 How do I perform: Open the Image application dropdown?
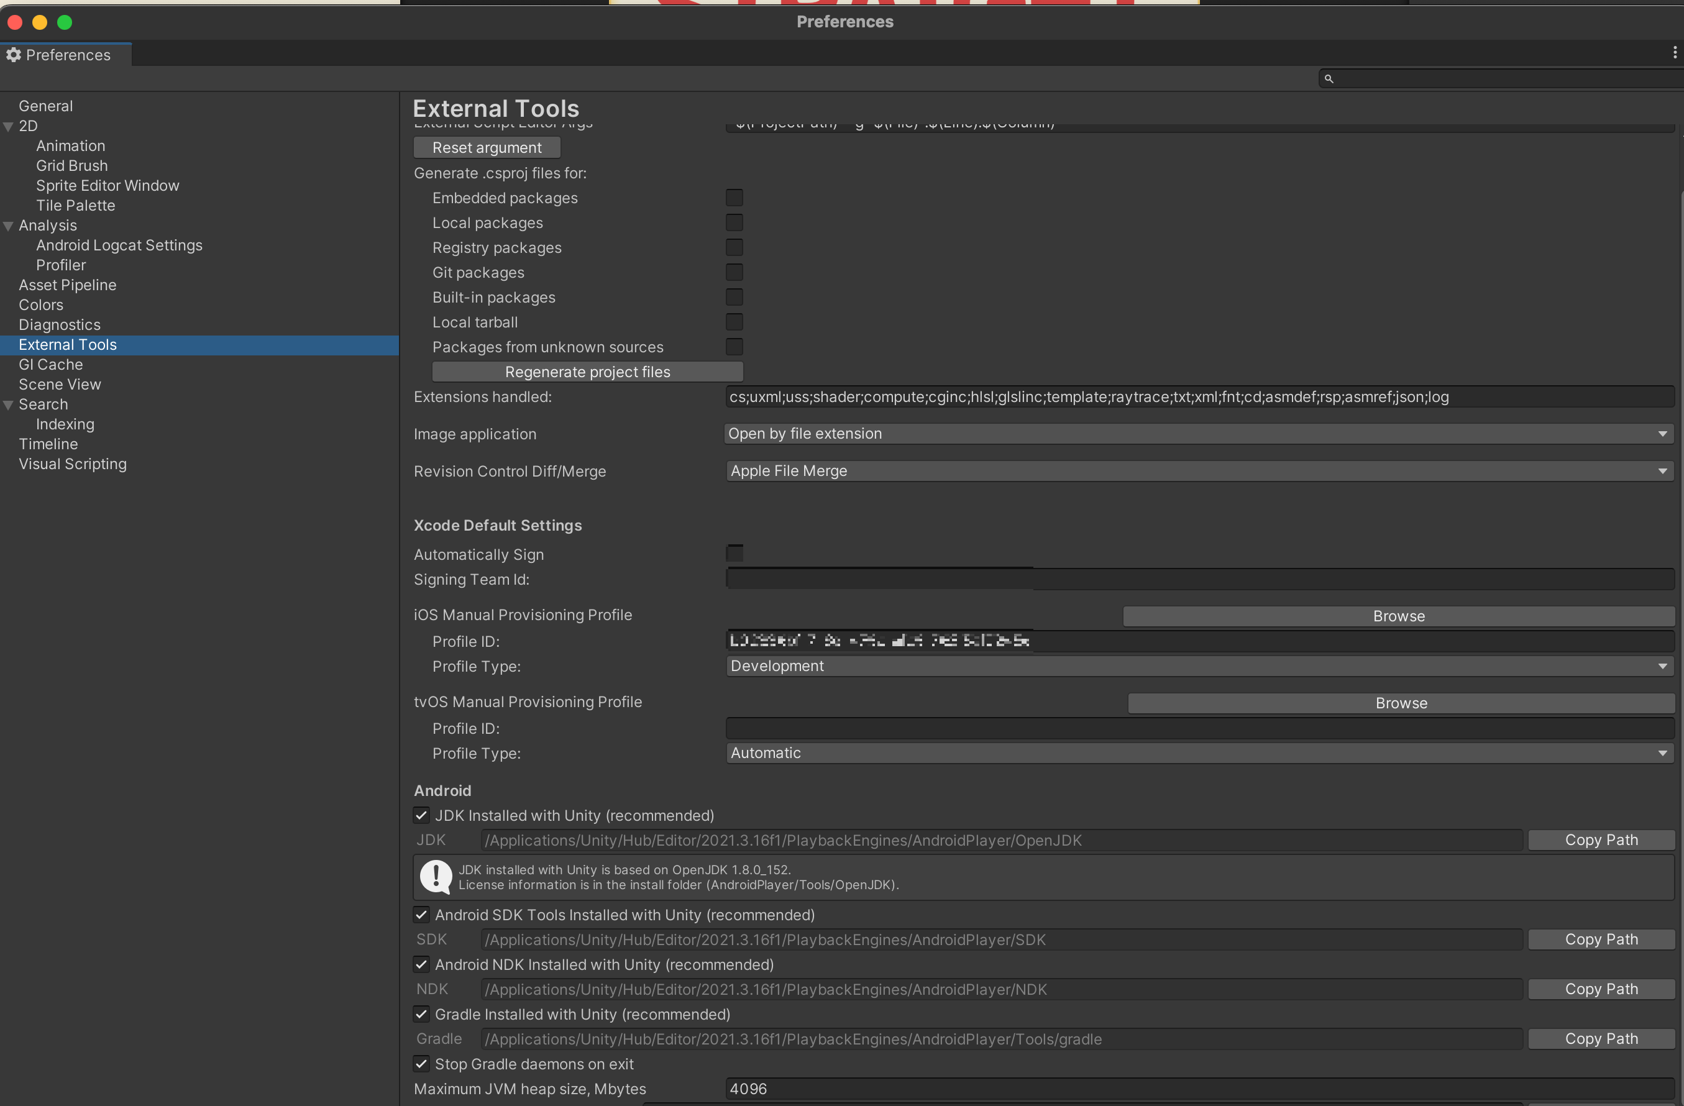[1199, 434]
